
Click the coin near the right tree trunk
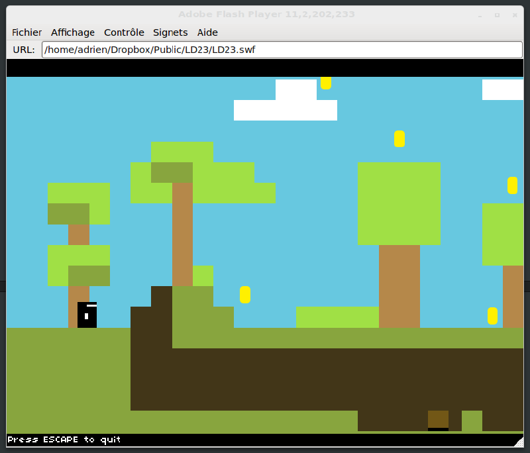pyautogui.click(x=492, y=316)
